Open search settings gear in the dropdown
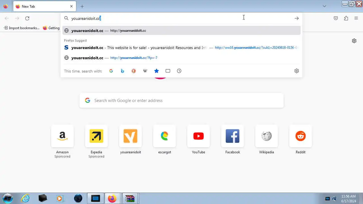The width and height of the screenshot is (363, 204). pos(297,71)
